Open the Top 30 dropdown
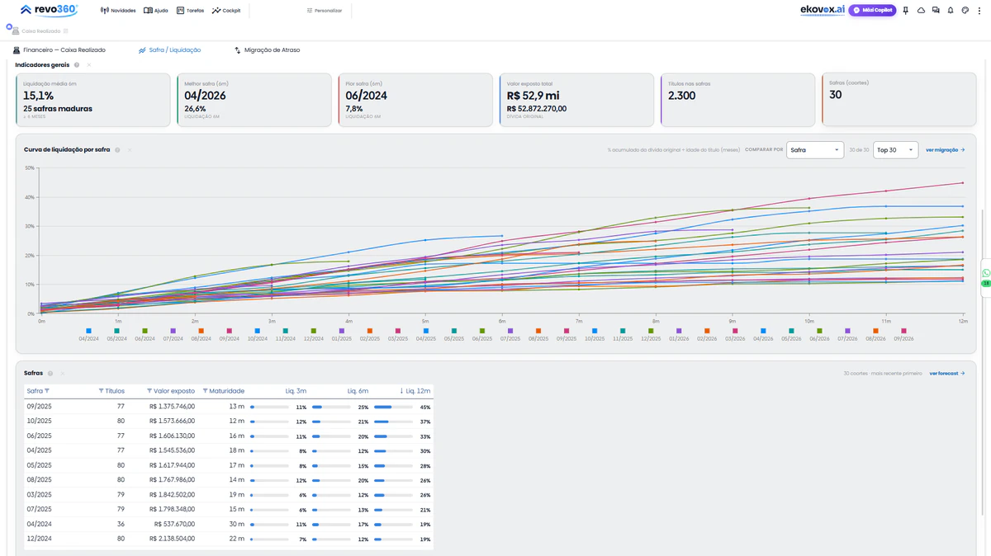The image size is (991, 556). coord(895,150)
